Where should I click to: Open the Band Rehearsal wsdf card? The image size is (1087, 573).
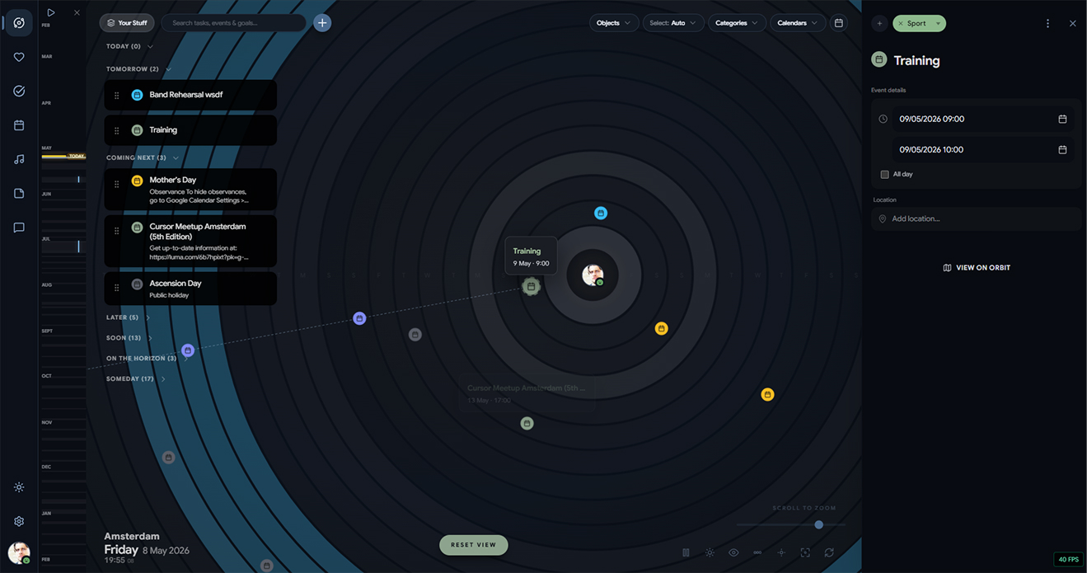point(190,95)
